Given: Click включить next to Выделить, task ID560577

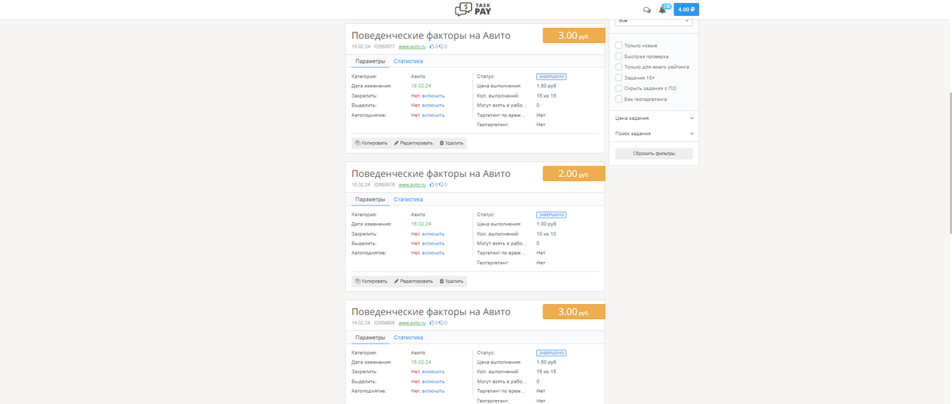Looking at the screenshot, I should [x=433, y=105].
